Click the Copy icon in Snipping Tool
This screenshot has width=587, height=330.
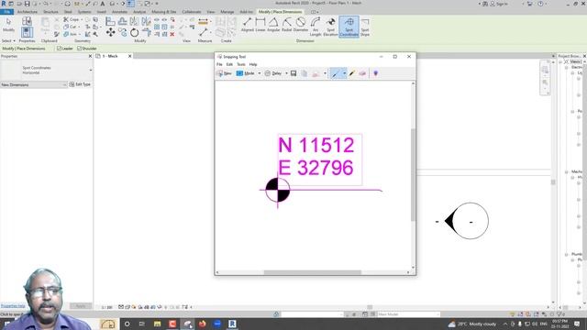click(x=304, y=73)
